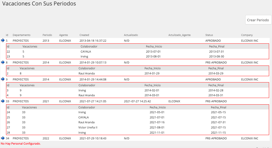Click PRE-APROBADO status in the period 8 row

coord(216,62)
